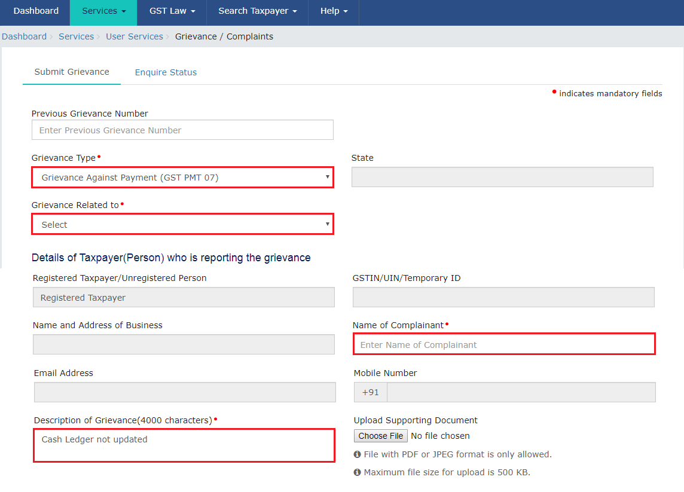Image resolution: width=684 pixels, height=492 pixels.
Task: Open the Services menu in navbar
Action: (103, 11)
